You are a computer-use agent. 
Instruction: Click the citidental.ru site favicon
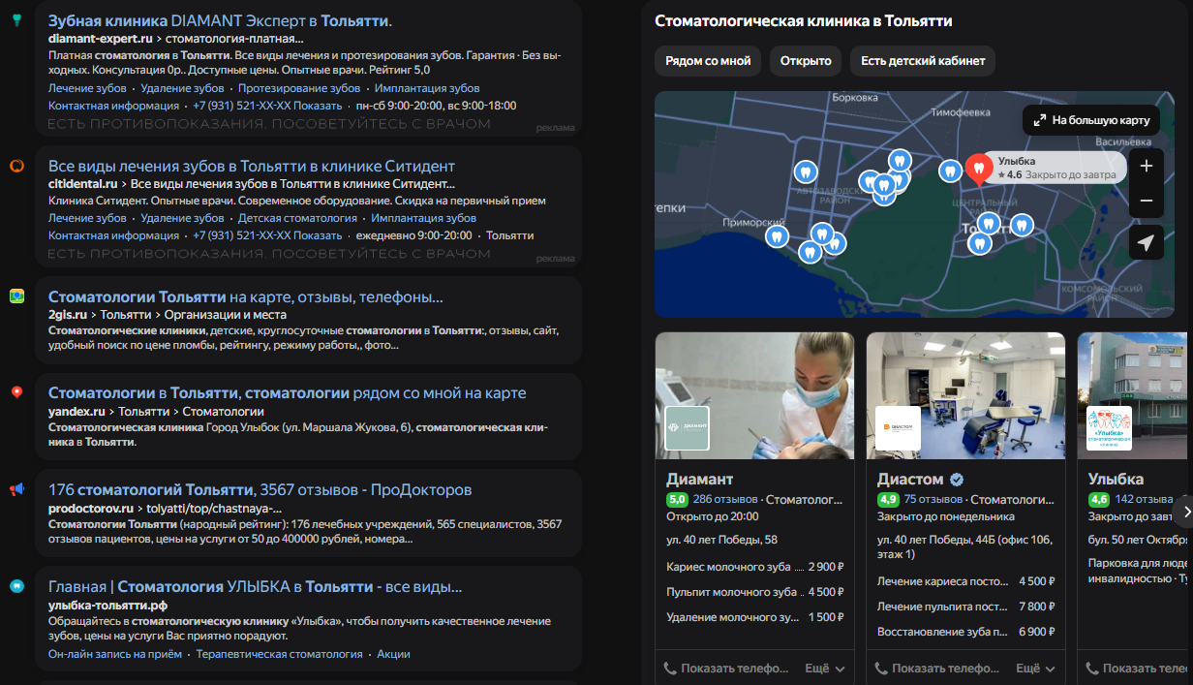click(x=16, y=166)
